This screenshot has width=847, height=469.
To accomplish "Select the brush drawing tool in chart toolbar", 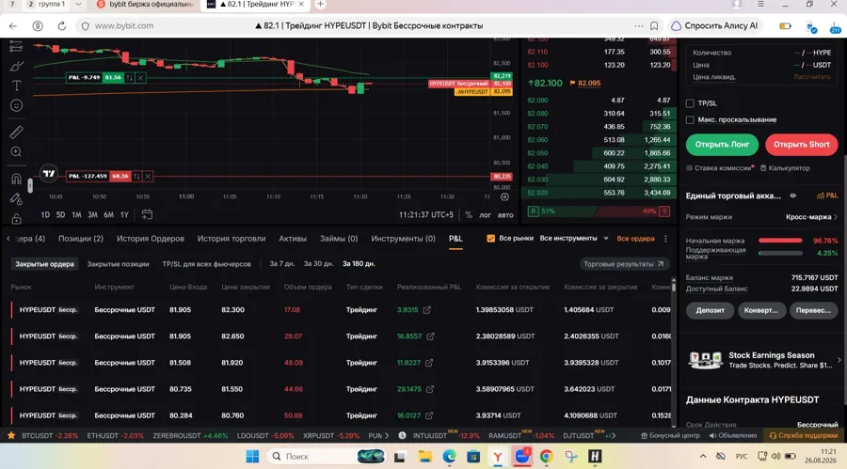I will pos(17,67).
